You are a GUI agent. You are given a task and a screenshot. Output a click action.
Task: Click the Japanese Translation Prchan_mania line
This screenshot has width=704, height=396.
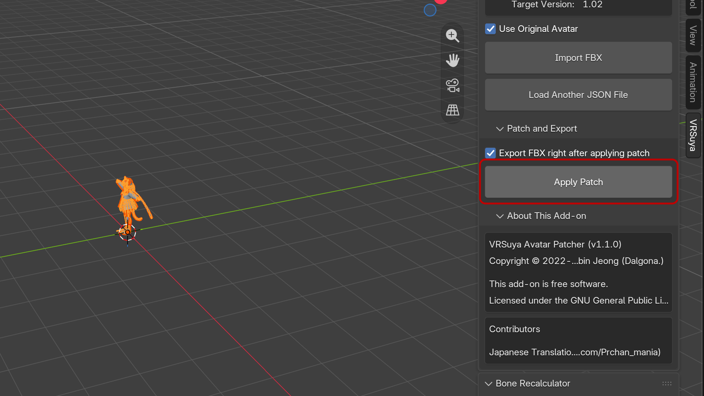575,352
